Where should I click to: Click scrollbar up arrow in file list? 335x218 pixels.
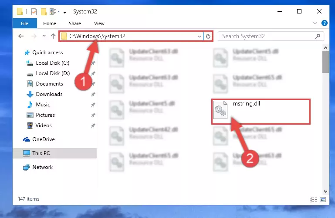click(325, 48)
